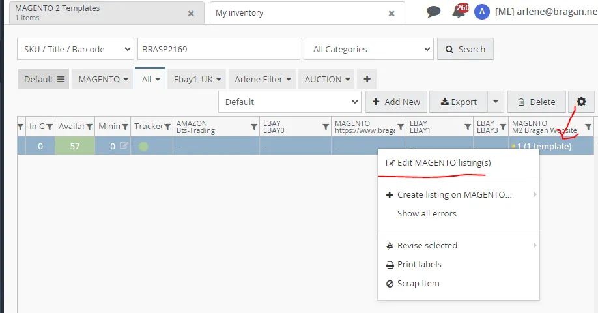Open SKU / Title / Barcode dropdown

click(76, 49)
